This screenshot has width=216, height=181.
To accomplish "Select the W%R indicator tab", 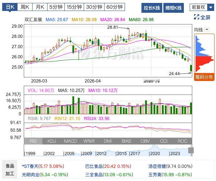I will pyautogui.click(x=89, y=141).
